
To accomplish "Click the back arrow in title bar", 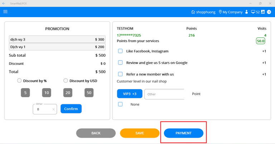I will [4, 3].
